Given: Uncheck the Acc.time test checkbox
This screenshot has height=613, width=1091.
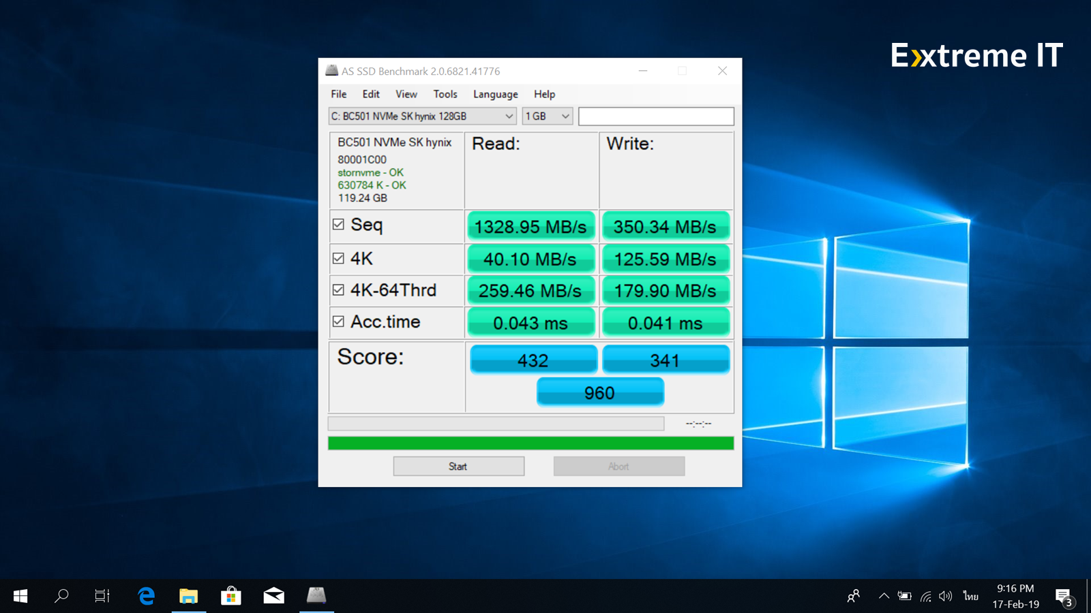Looking at the screenshot, I should (338, 321).
